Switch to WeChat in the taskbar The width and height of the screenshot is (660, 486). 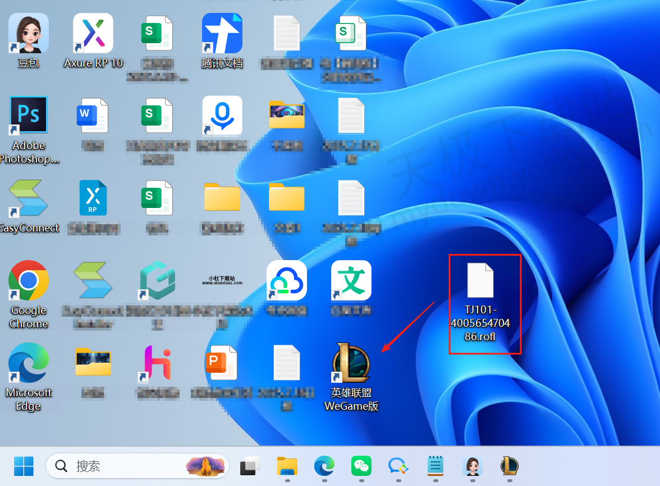coord(361,466)
